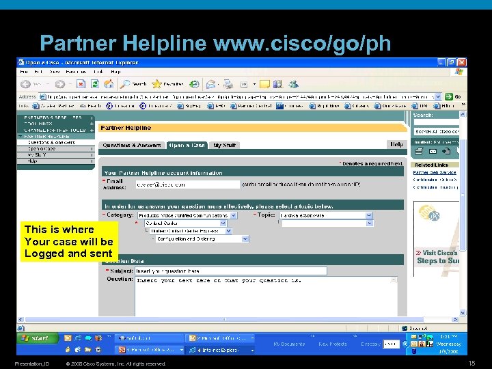The height and width of the screenshot is (369, 492).
Task: Switch to the Questions & Answers tab
Action: [x=131, y=146]
